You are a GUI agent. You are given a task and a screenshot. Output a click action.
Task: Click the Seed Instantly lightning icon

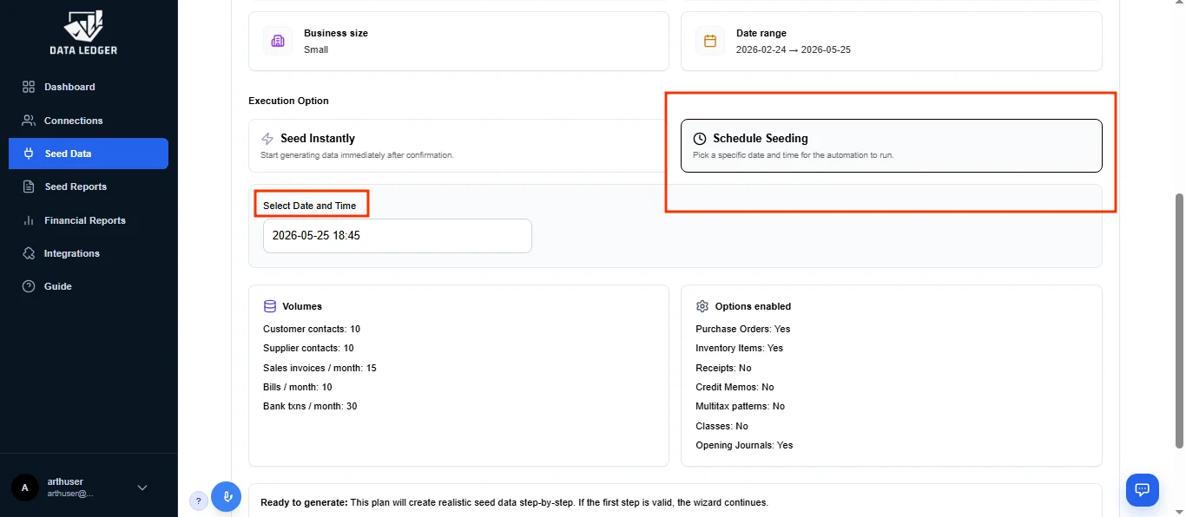[267, 139]
